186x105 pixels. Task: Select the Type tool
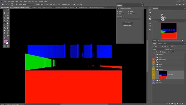point(5,33)
